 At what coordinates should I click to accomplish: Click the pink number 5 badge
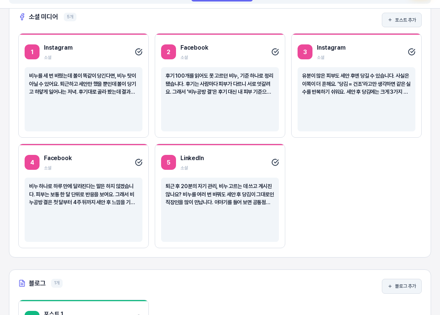tap(169, 162)
